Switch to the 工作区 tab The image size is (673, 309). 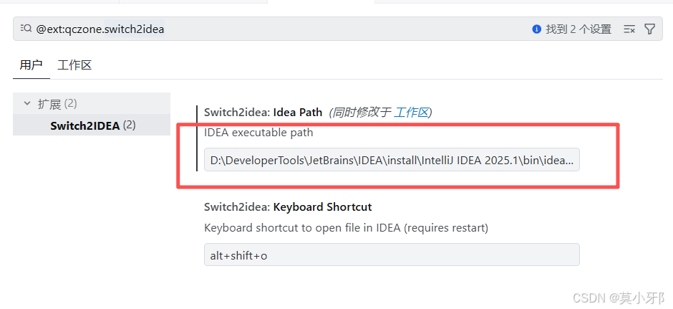(x=74, y=65)
